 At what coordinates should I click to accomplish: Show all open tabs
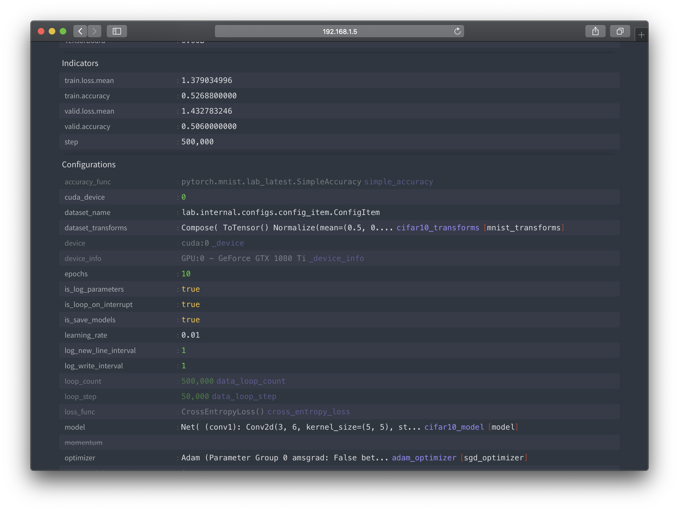[x=620, y=31]
